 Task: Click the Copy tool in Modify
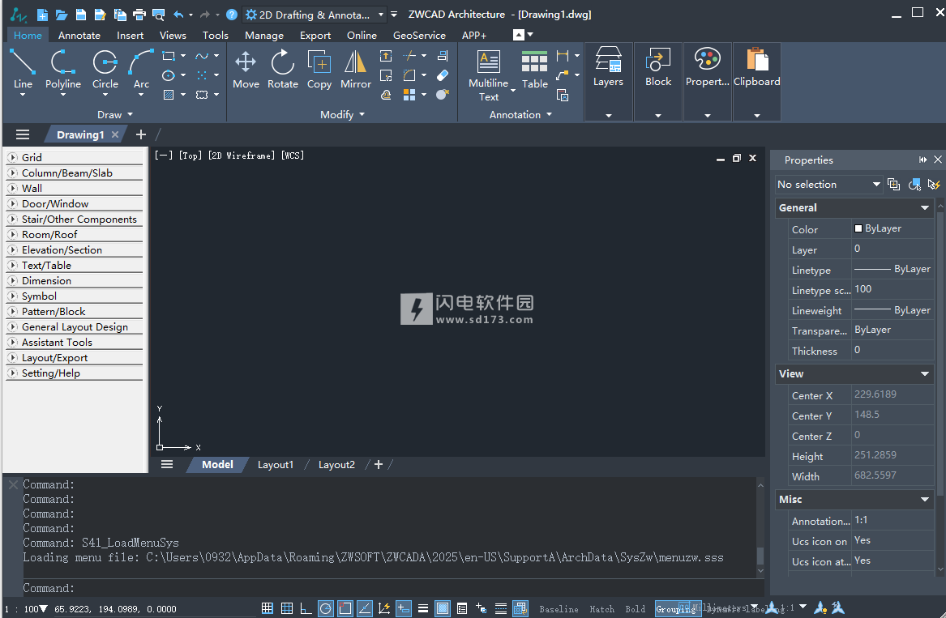click(319, 70)
